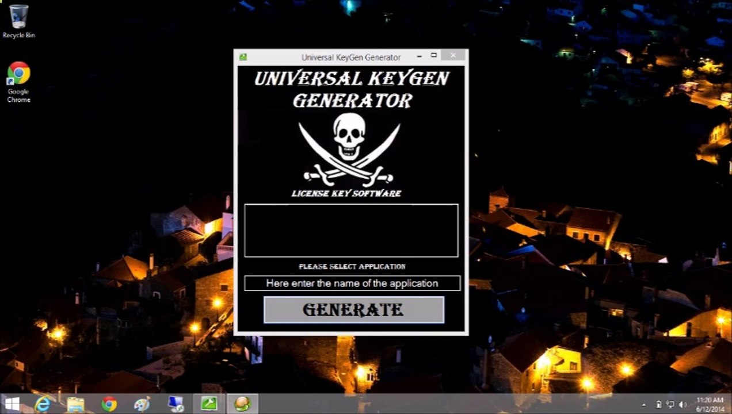
Task: Open the Paint app in taskbar
Action: point(142,404)
